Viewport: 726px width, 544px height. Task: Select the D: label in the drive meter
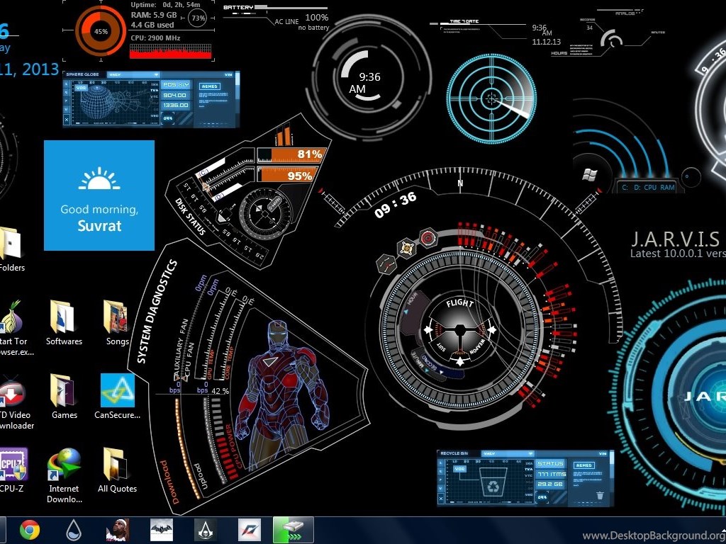click(x=637, y=187)
